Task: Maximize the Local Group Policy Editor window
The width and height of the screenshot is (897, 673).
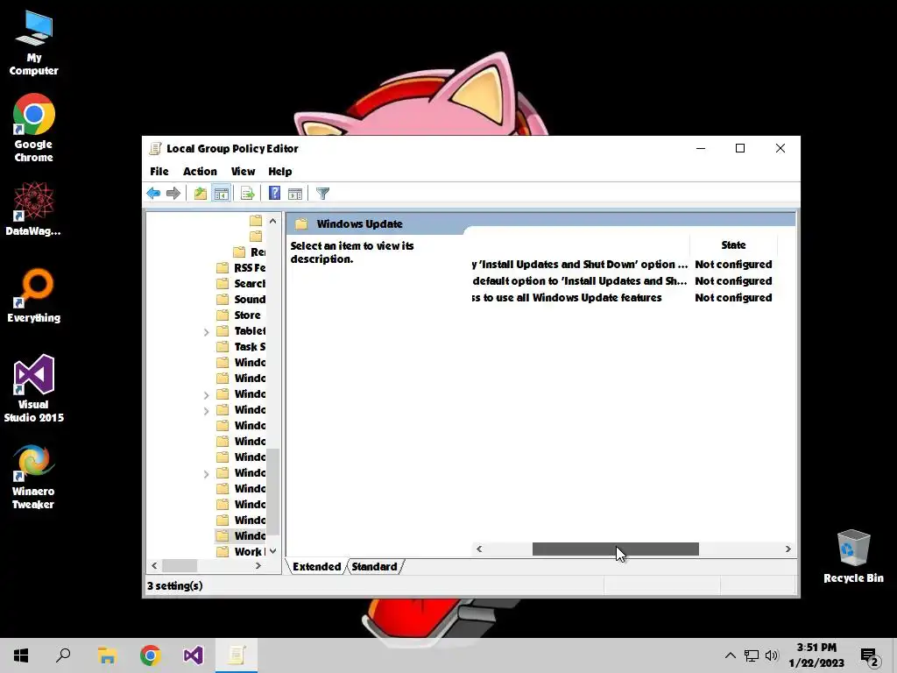Action: tap(740, 148)
